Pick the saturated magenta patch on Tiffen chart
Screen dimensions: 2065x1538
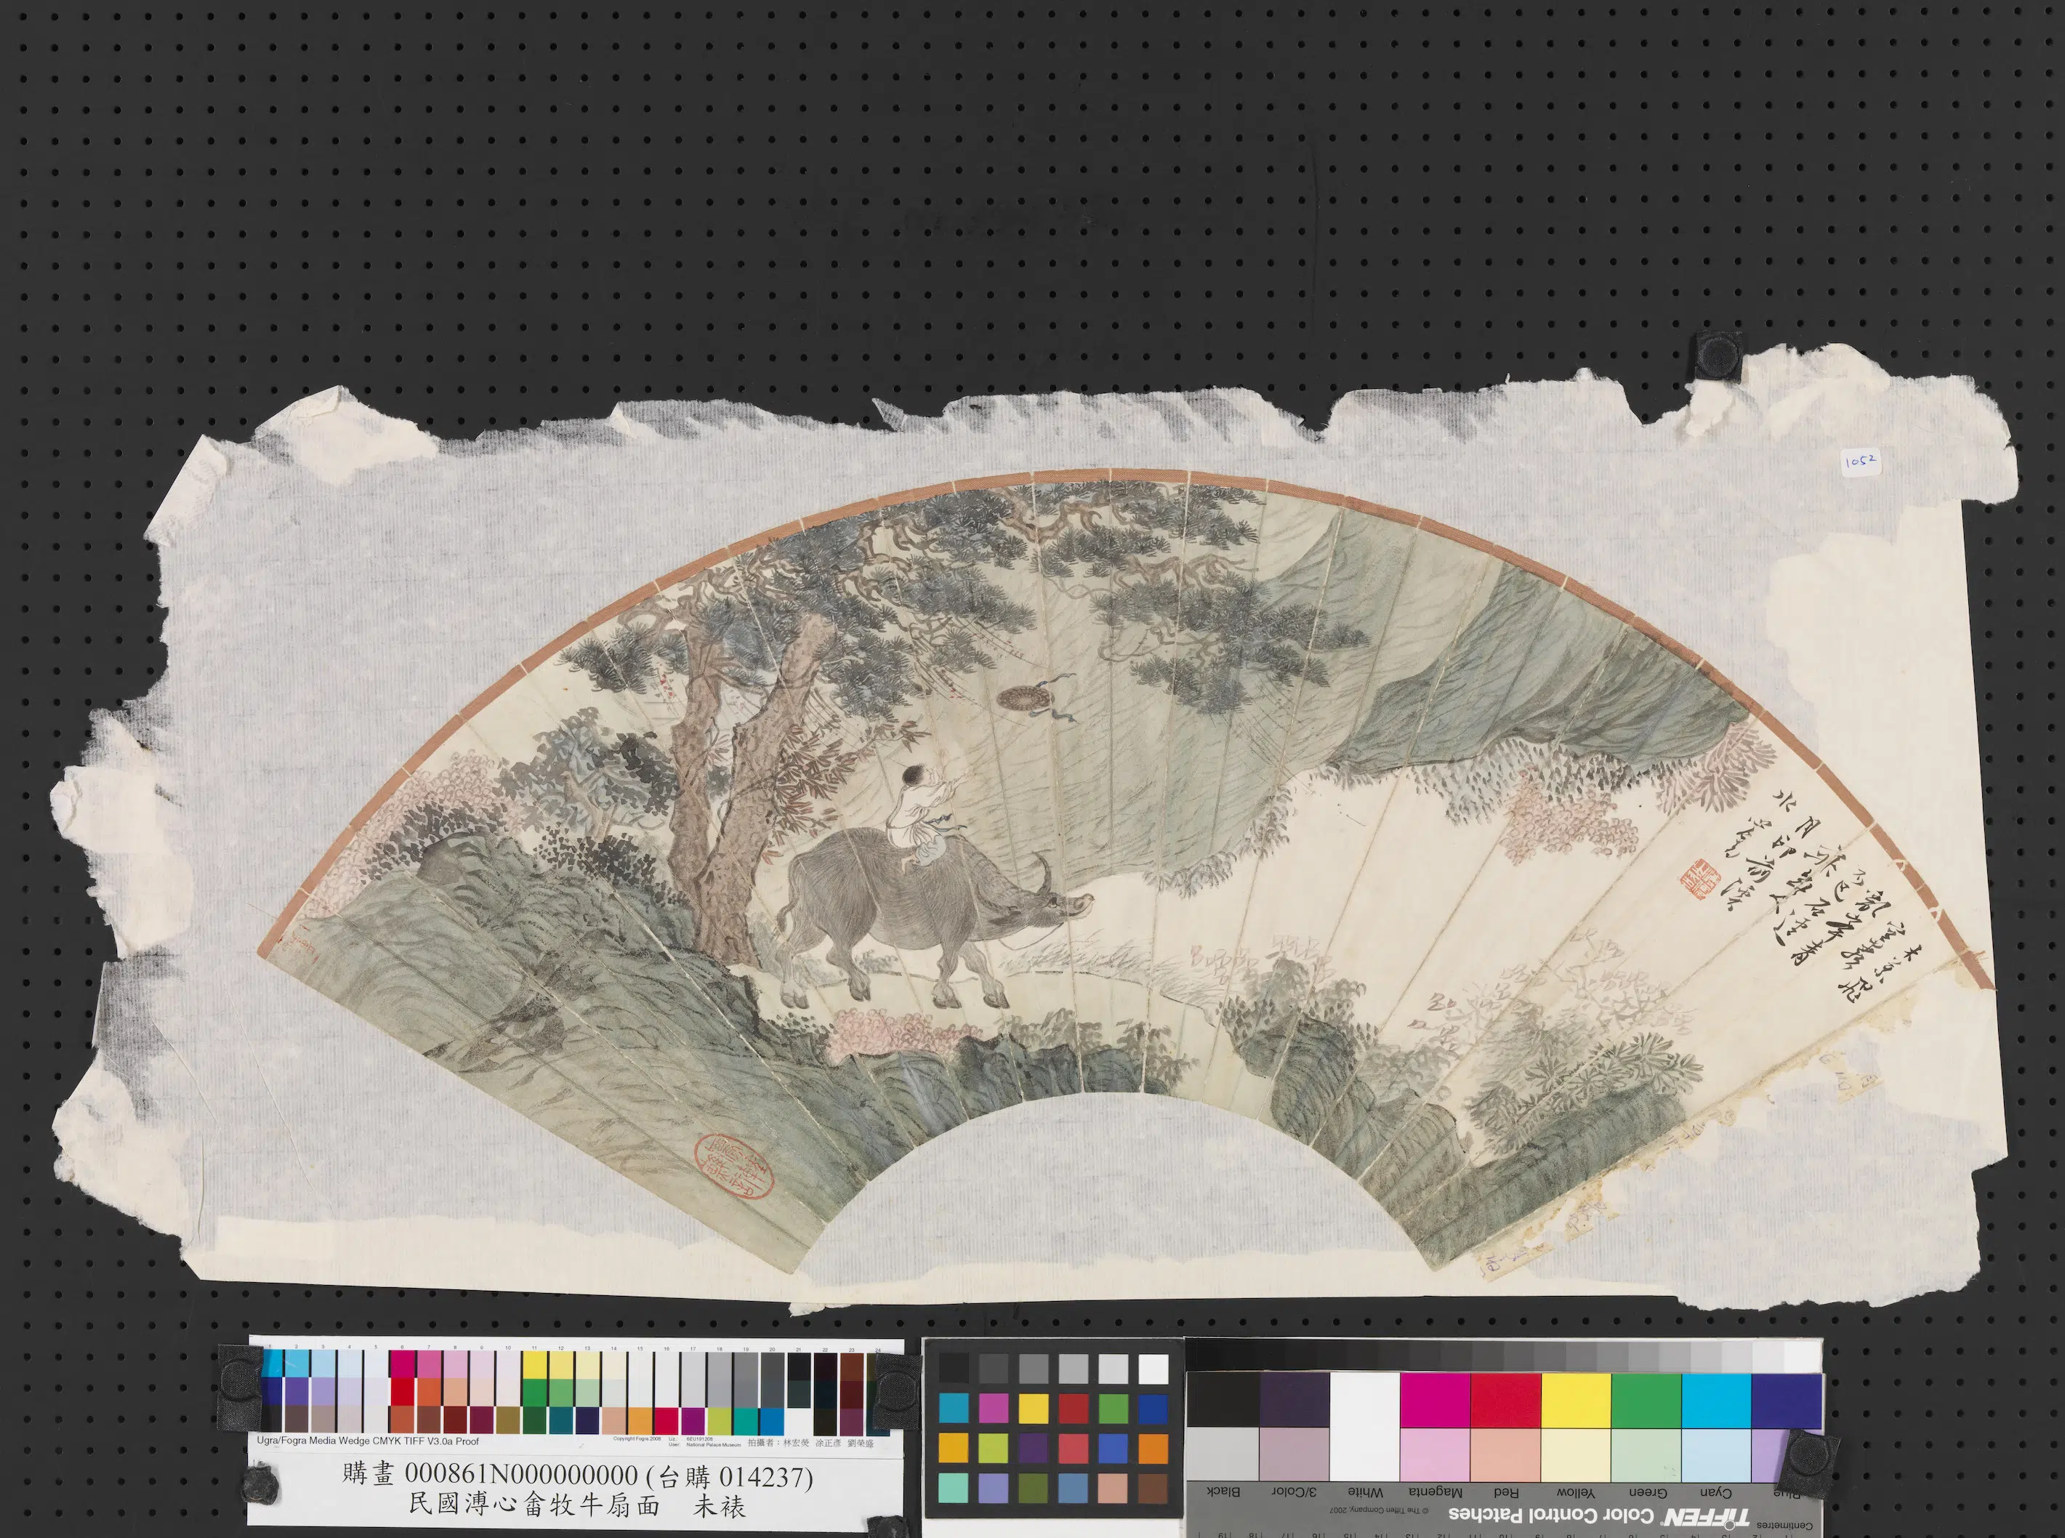1436,1399
